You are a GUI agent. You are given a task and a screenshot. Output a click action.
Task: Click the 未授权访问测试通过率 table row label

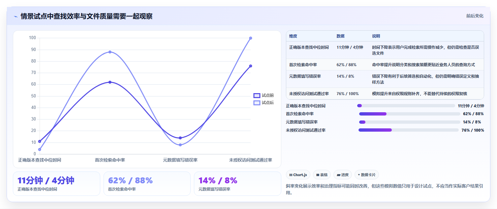point(309,94)
